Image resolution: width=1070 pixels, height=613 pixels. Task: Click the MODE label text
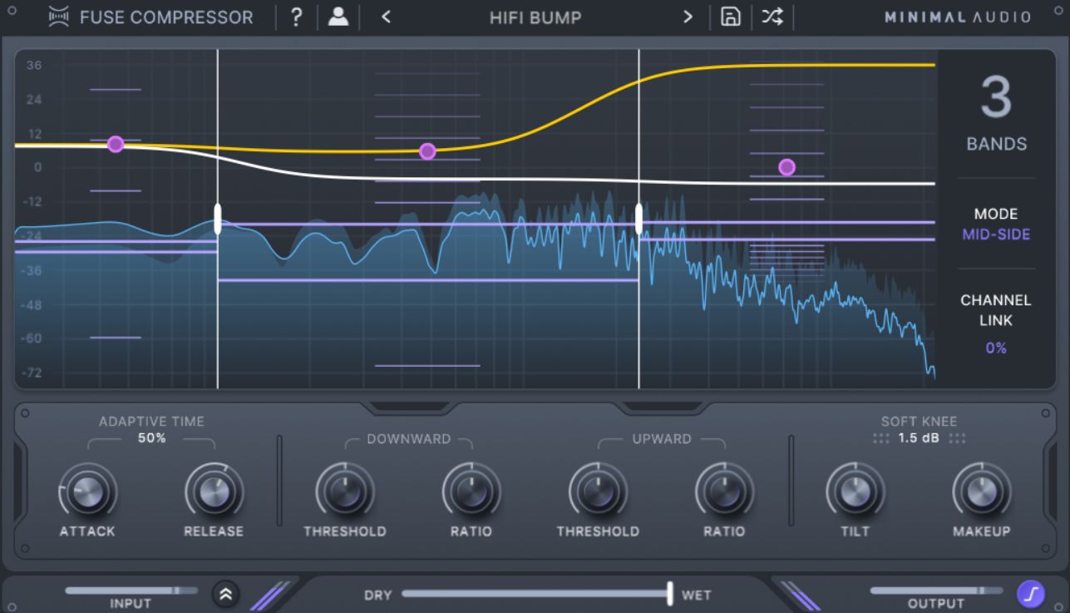coord(996,214)
